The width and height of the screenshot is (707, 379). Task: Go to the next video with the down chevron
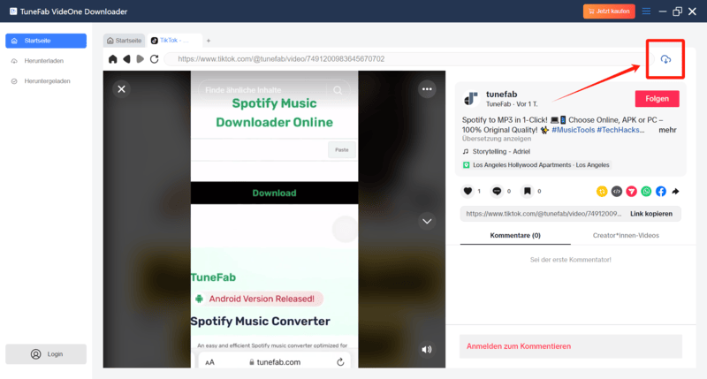(427, 221)
